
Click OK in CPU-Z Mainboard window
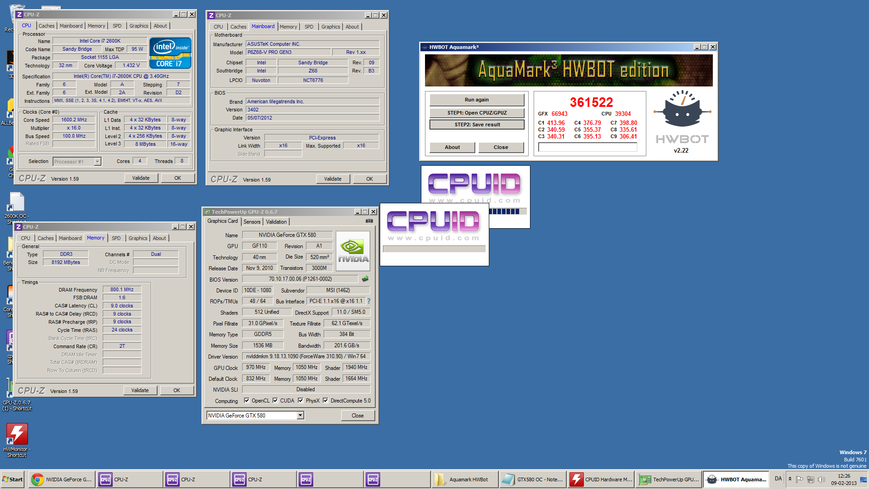tap(370, 179)
